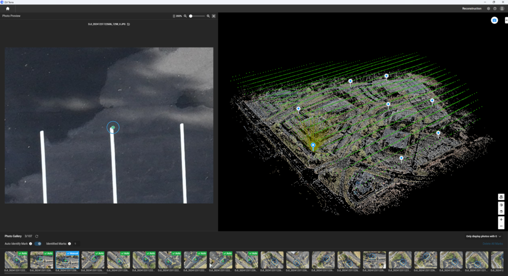Zoom in the 3D view with plus button
This screenshot has height=276, width=508.
coord(501,219)
